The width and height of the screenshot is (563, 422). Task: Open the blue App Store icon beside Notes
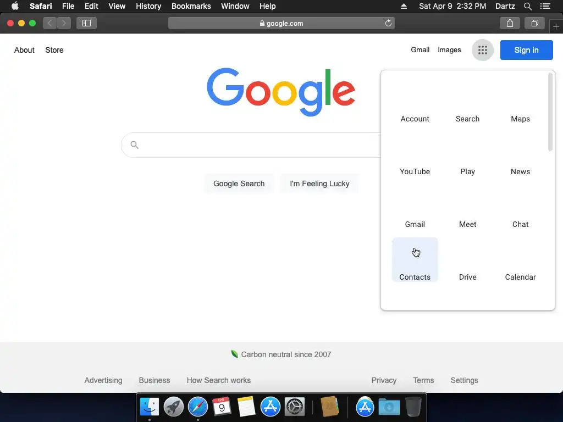click(x=270, y=407)
